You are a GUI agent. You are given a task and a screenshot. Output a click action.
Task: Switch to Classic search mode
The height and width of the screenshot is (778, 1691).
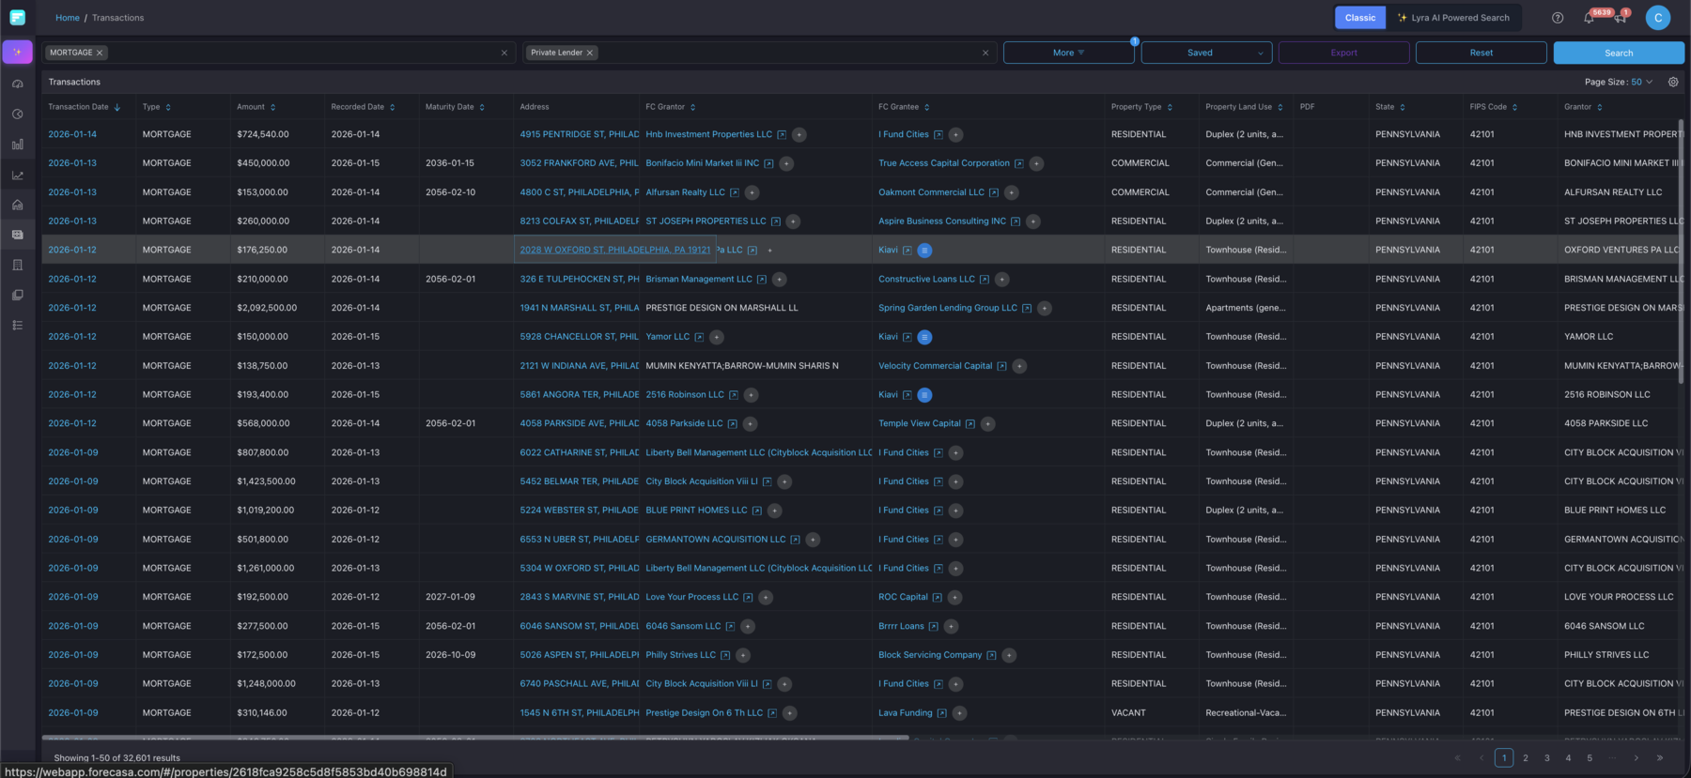tap(1359, 18)
